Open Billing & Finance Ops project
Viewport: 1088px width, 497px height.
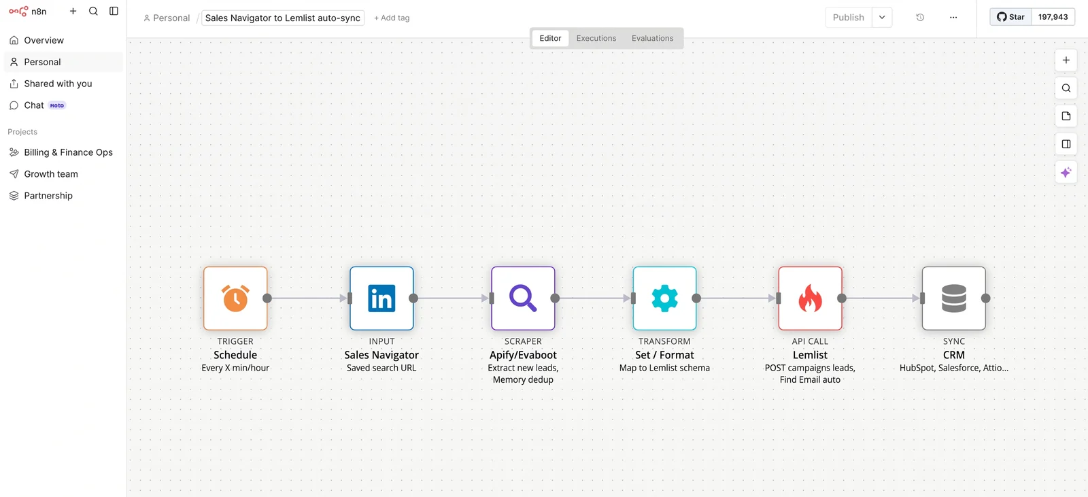click(x=63, y=152)
